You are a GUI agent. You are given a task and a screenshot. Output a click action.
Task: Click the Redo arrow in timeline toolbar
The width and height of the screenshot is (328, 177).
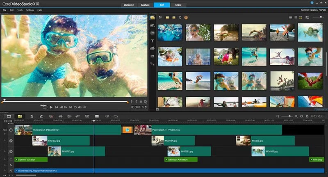pyautogui.click(x=41, y=116)
